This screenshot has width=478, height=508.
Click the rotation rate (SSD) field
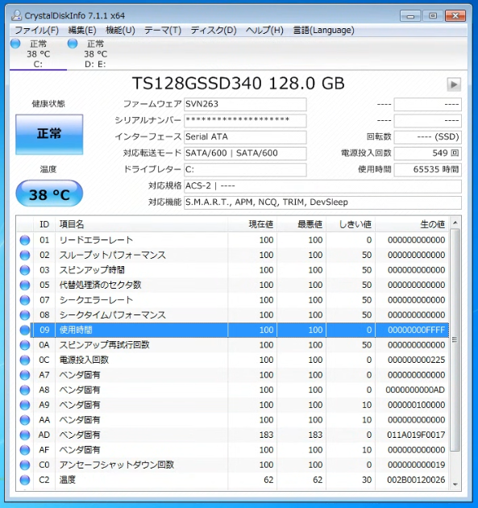tap(427, 137)
